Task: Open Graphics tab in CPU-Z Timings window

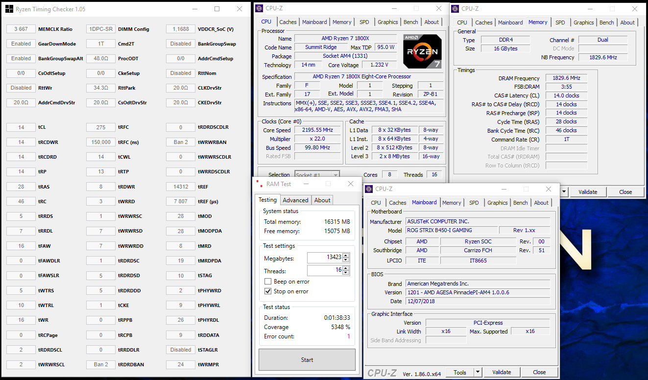Action: point(584,23)
